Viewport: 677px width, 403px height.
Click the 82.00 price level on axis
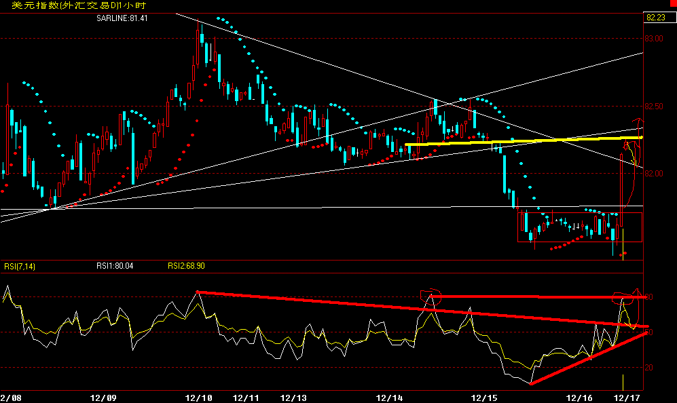654,173
